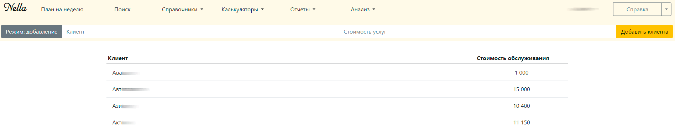Click the Nella logo
This screenshot has width=675, height=129.
[x=15, y=8]
